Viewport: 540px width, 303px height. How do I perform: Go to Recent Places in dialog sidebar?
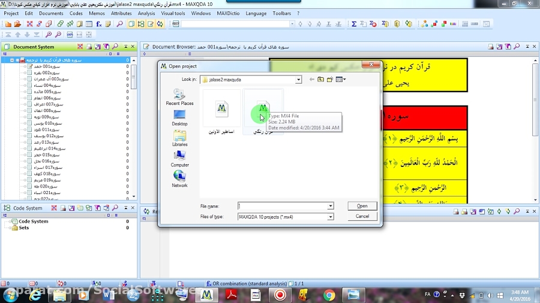(x=179, y=97)
